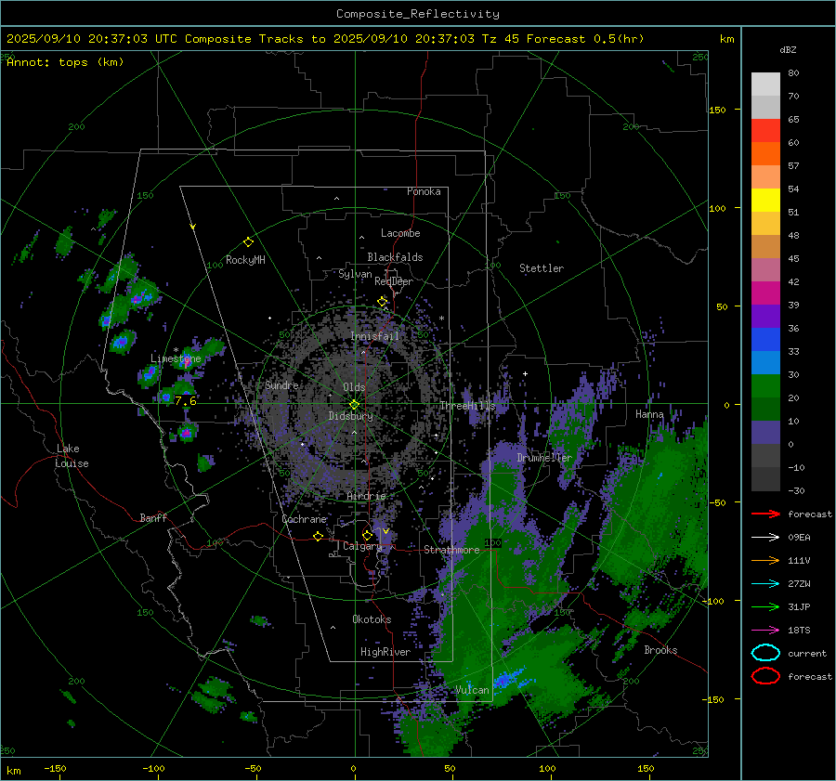Click the Okotoks map label
Image resolution: width=836 pixels, height=781 pixels.
pyautogui.click(x=372, y=619)
